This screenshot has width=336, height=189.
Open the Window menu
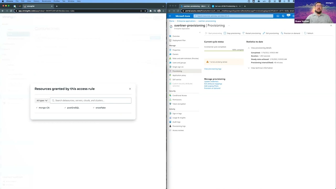[x=71, y=1]
